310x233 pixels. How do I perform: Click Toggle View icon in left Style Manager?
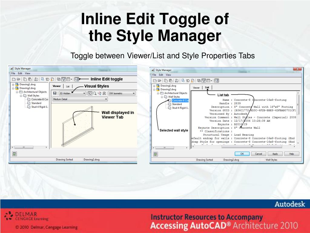pyautogui.click(x=59, y=79)
